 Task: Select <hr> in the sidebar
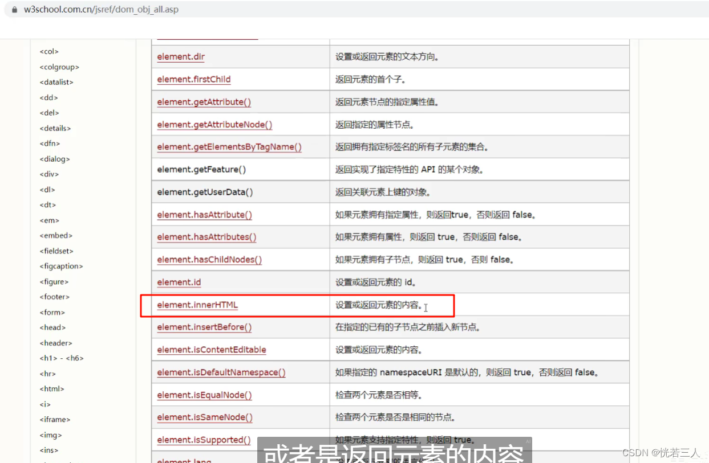47,374
